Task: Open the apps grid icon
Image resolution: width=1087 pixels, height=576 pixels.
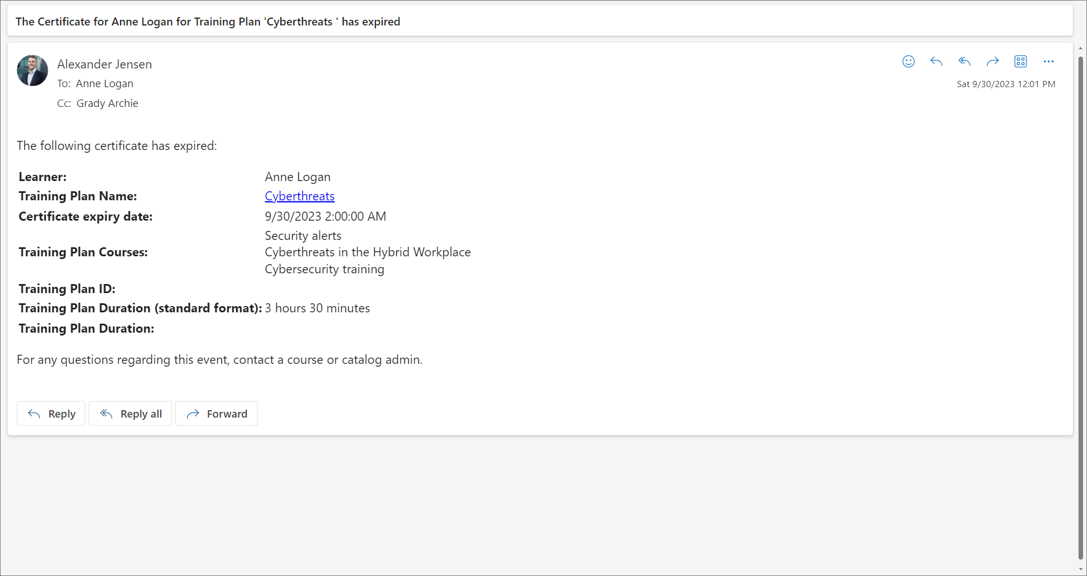Action: (1020, 62)
